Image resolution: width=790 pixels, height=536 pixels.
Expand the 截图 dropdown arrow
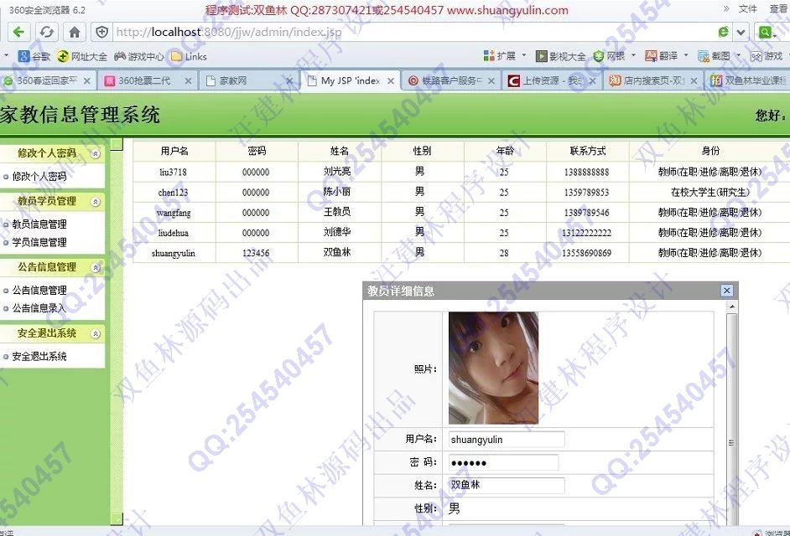click(x=739, y=55)
